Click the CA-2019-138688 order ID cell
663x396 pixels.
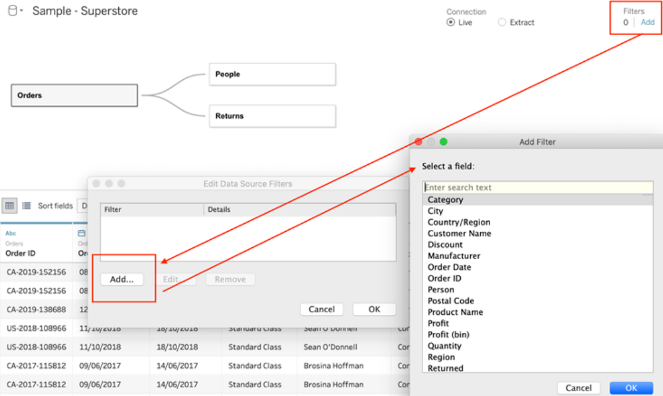click(36, 310)
